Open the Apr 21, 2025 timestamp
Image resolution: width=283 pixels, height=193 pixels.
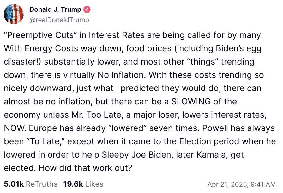(x=242, y=184)
